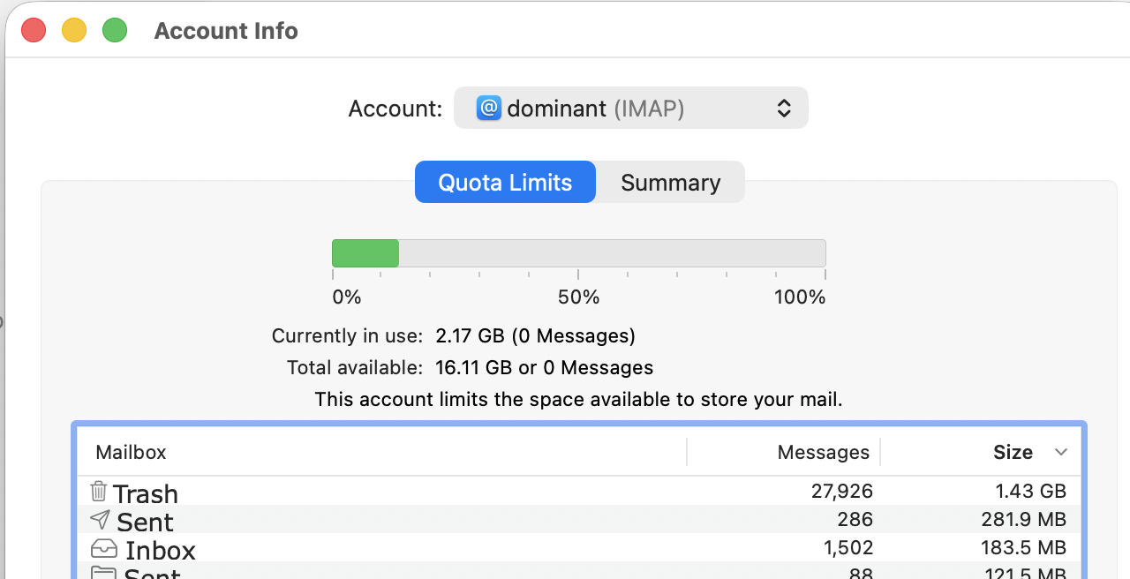Viewport: 1130px width, 579px height.
Task: Click the Inbox tray icon
Action: coord(103,549)
